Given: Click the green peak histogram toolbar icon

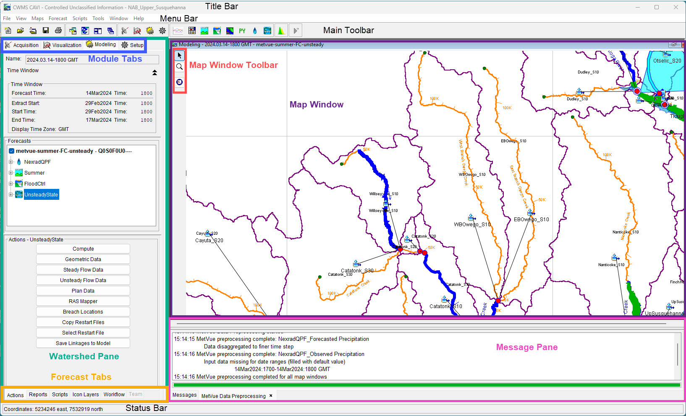Looking at the screenshot, I should [281, 31].
